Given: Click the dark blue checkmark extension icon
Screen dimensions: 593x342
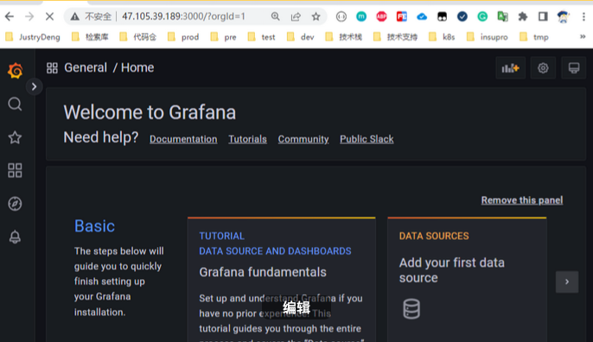Looking at the screenshot, I should pyautogui.click(x=462, y=16).
